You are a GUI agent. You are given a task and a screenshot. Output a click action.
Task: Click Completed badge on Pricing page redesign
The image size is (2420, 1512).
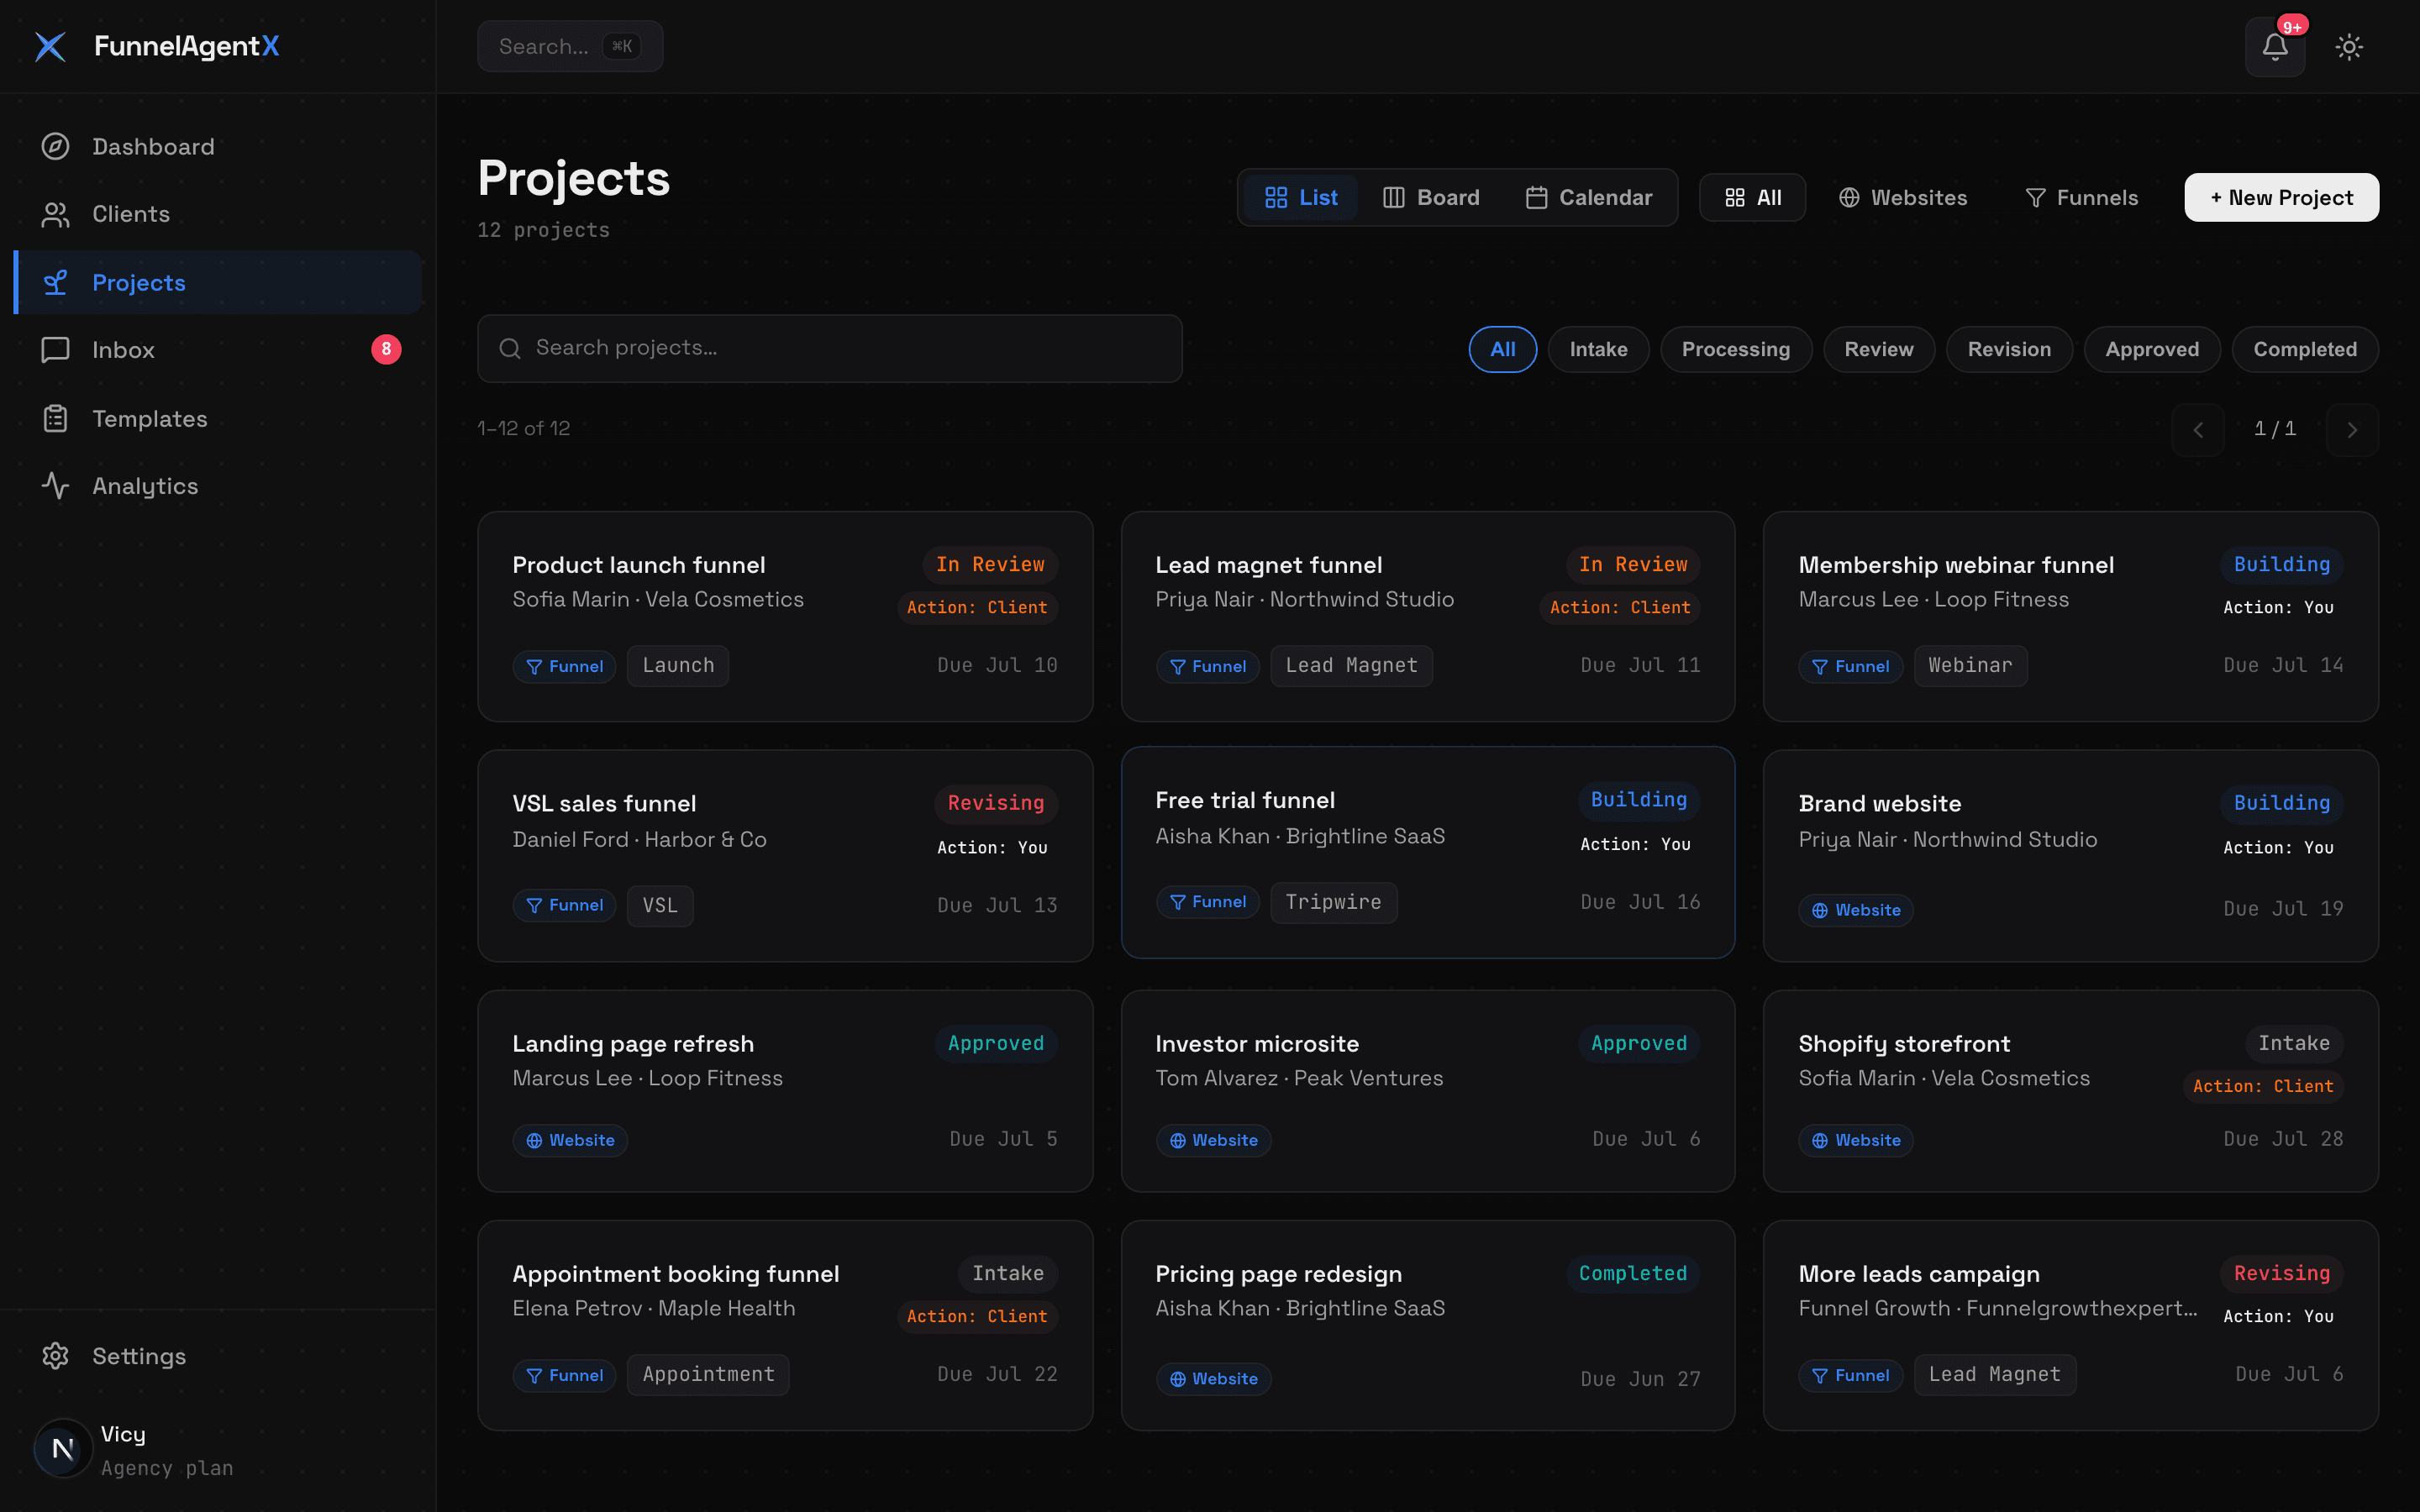1633,1273
